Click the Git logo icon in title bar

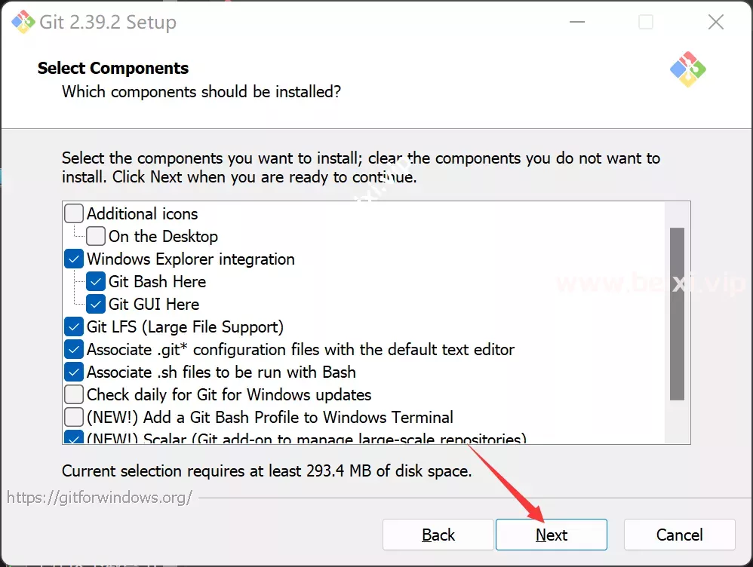[x=23, y=22]
